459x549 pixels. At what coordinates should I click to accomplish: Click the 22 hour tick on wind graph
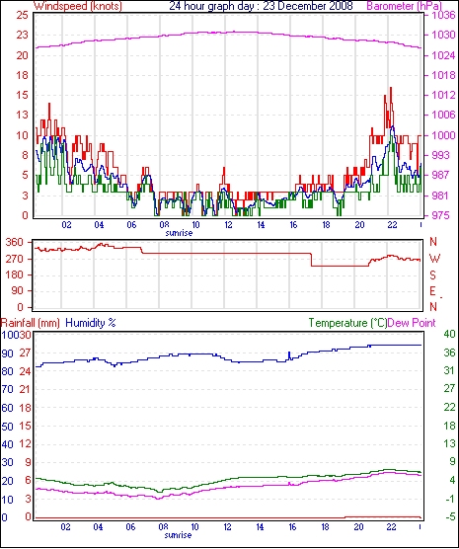pyautogui.click(x=392, y=225)
